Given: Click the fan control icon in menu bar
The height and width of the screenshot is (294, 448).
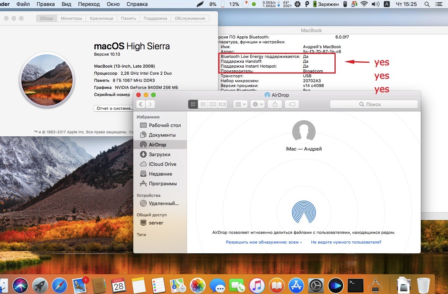Looking at the screenshot, I should [298, 4].
